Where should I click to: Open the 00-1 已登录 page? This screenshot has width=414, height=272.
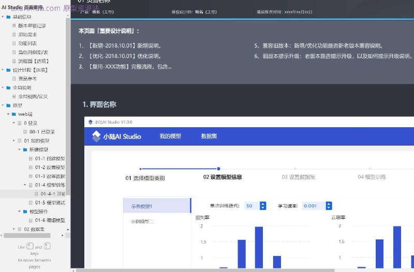(x=42, y=132)
